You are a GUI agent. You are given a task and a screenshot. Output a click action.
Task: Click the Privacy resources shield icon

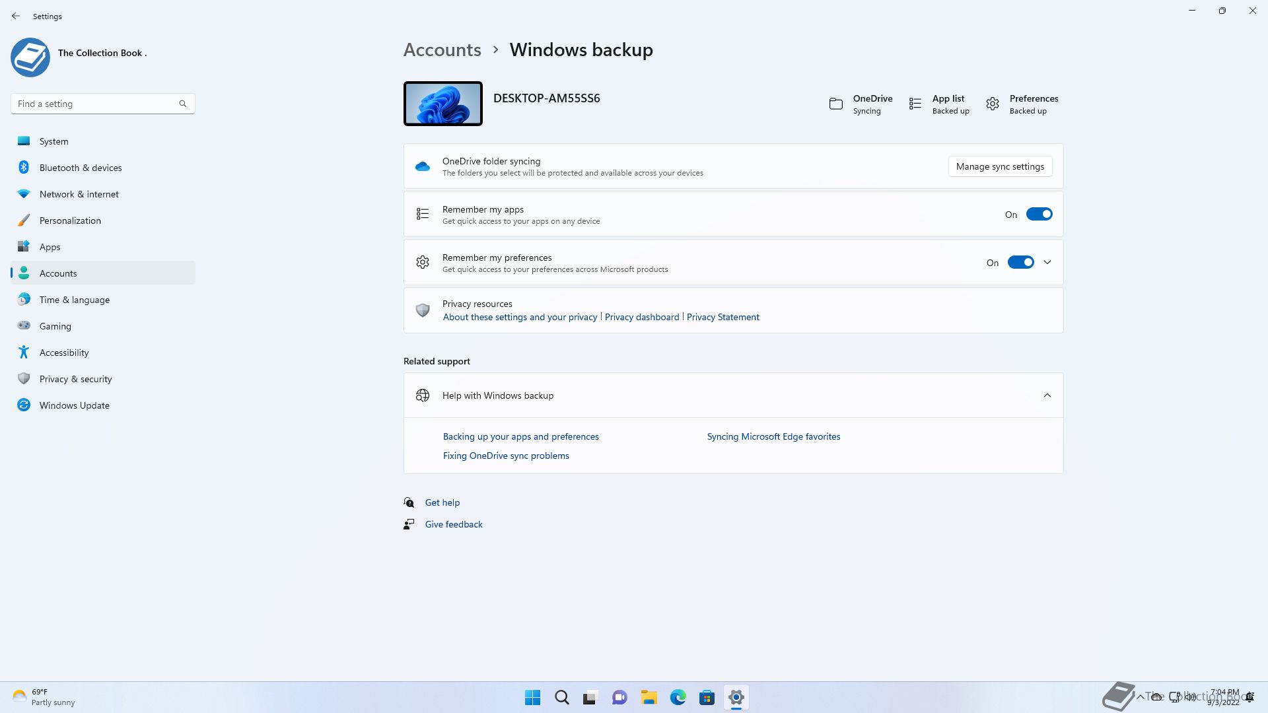click(423, 310)
